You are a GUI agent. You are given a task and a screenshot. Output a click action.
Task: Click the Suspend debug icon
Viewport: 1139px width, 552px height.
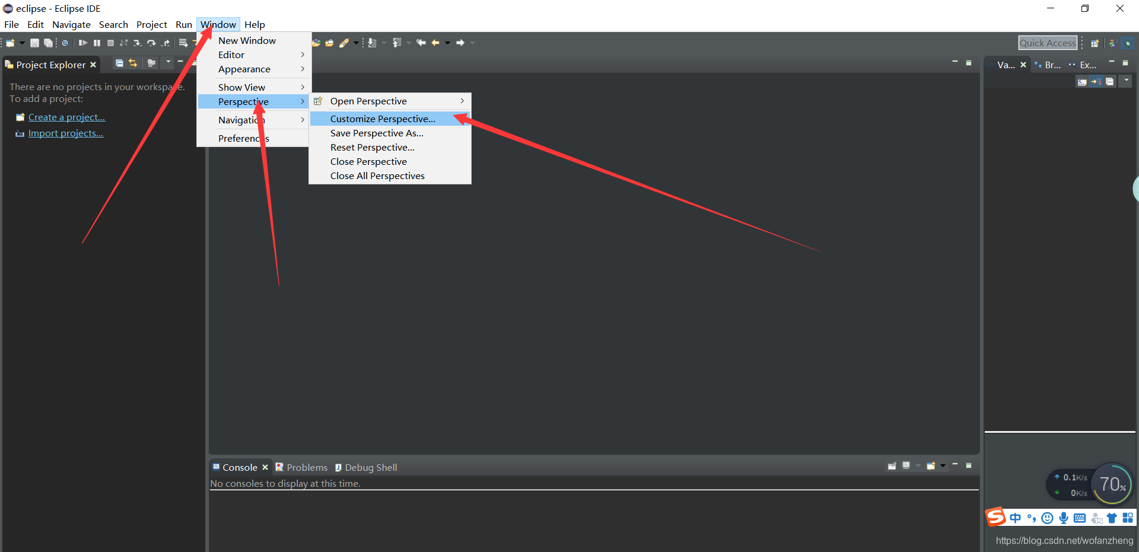[x=97, y=43]
